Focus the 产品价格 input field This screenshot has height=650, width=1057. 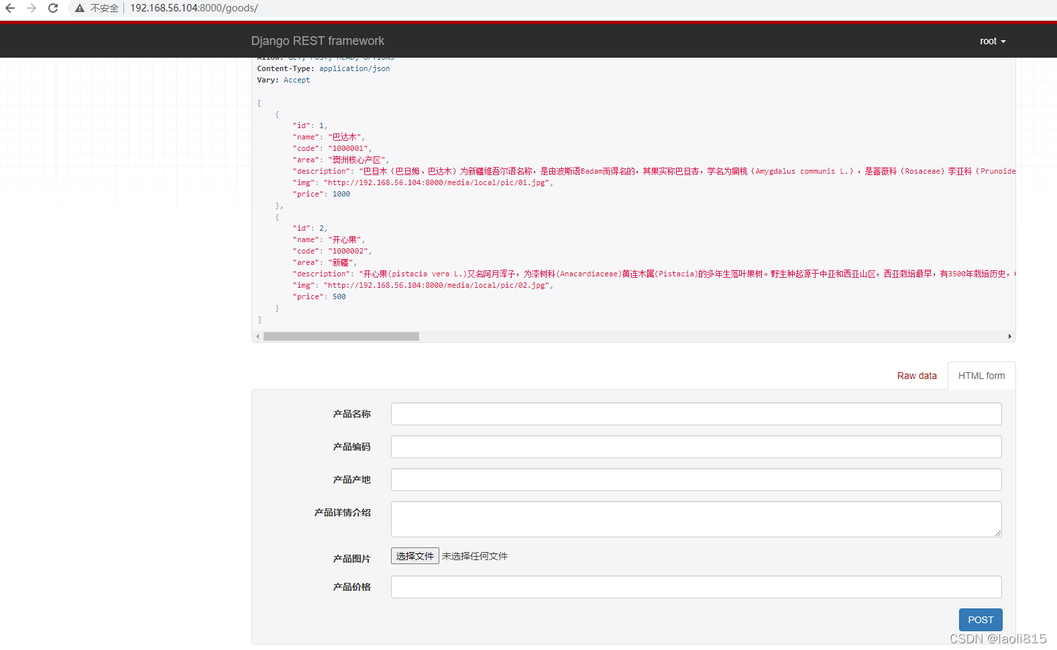(x=696, y=587)
